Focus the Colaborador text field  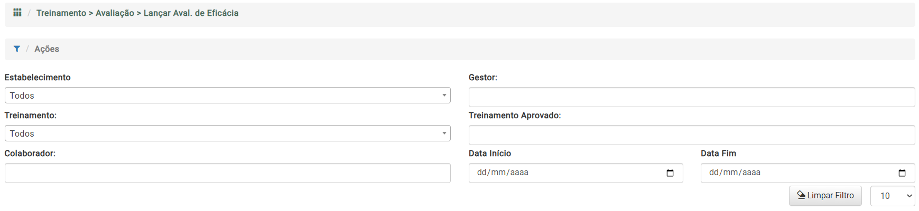227,173
